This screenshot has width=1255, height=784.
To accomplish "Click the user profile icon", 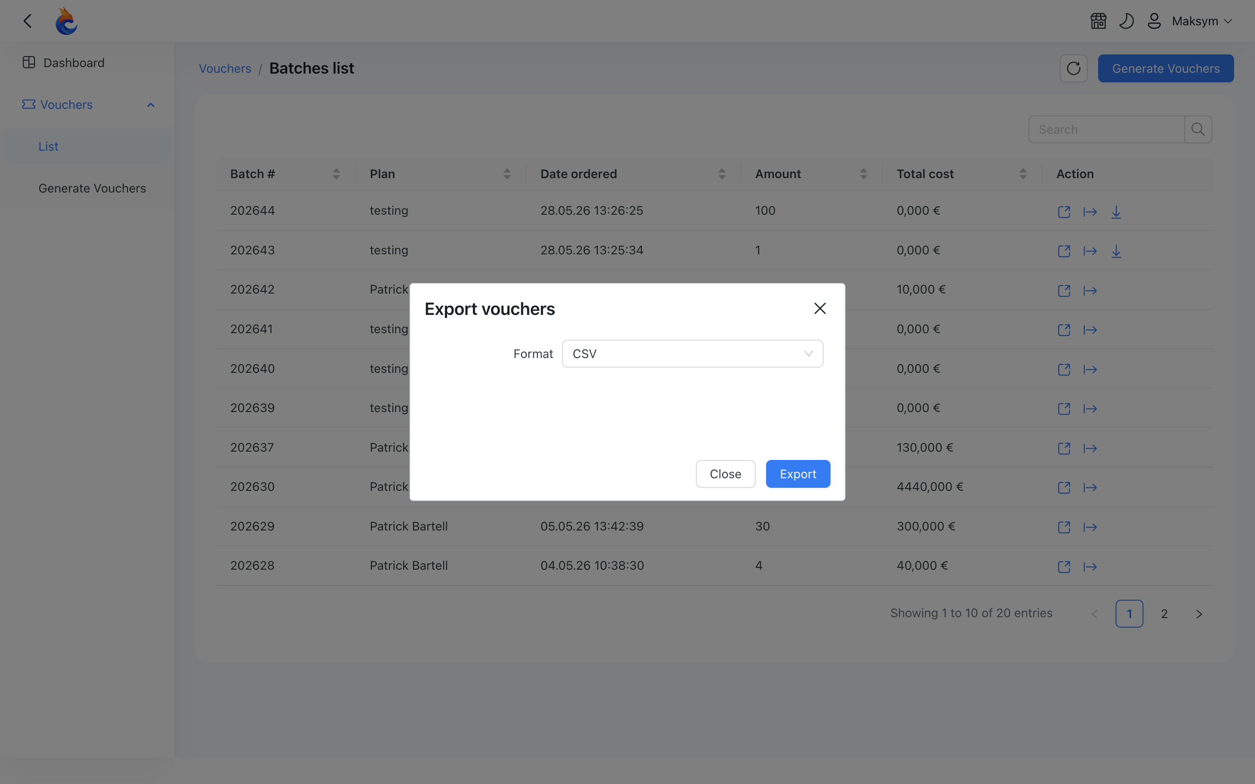I will [1154, 21].
